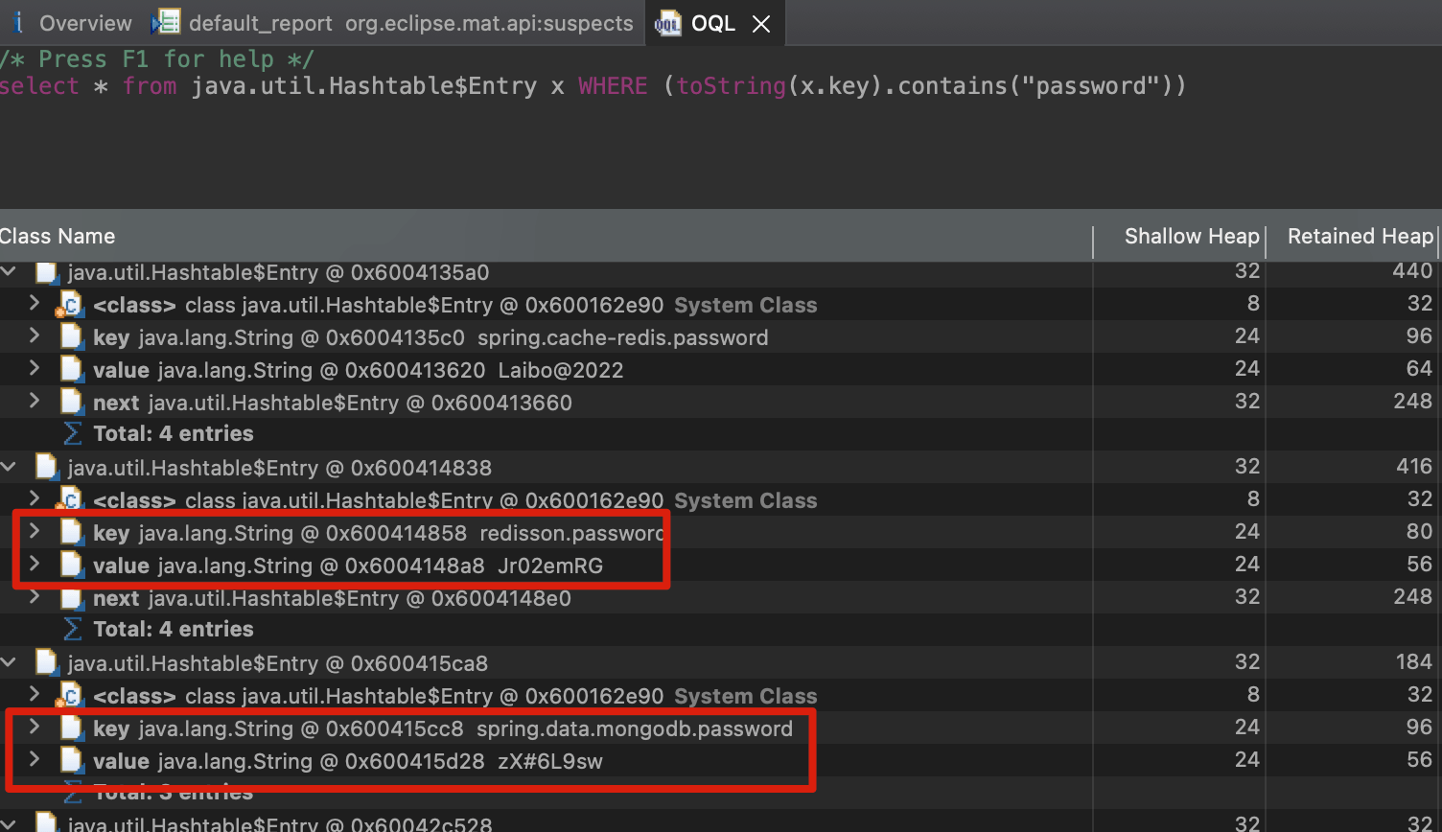Click the icon of the Jr02emRG value
The image size is (1442, 832).
point(72,566)
